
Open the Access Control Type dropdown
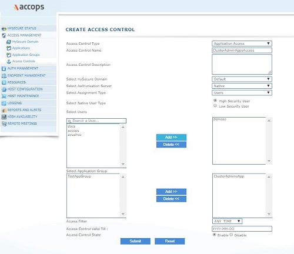click(242, 44)
